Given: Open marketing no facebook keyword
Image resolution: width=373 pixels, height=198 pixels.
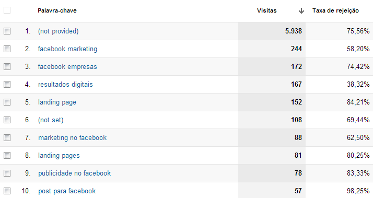Looking at the screenshot, I should pyautogui.click(x=73, y=137).
